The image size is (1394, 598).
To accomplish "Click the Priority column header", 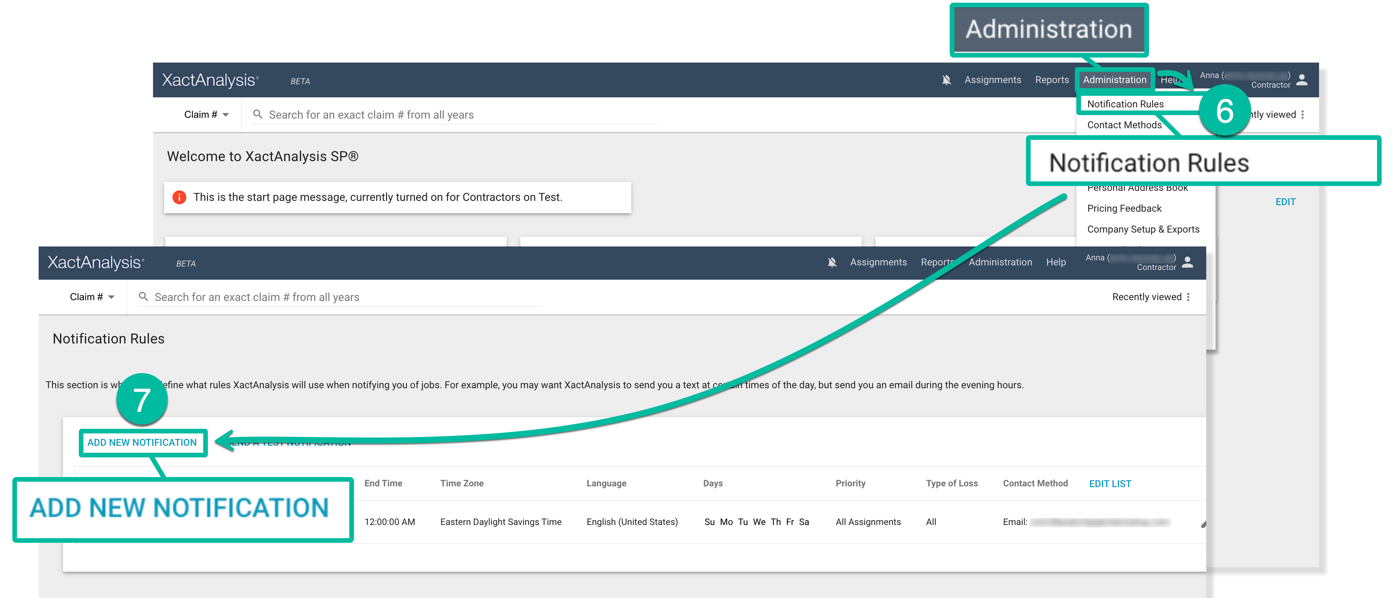I will 850,483.
